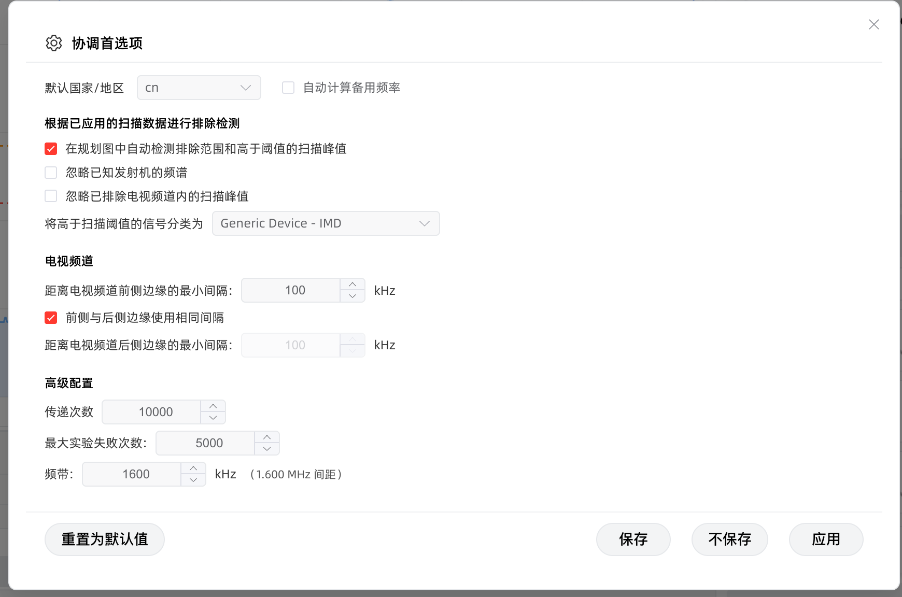Viewport: 902px width, 597px height.
Task: Click the 前侧边缘最小间隔 input field
Action: tap(291, 290)
